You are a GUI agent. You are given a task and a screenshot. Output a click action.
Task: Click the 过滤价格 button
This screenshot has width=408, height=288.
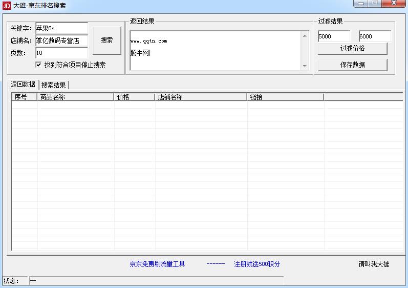(352, 49)
